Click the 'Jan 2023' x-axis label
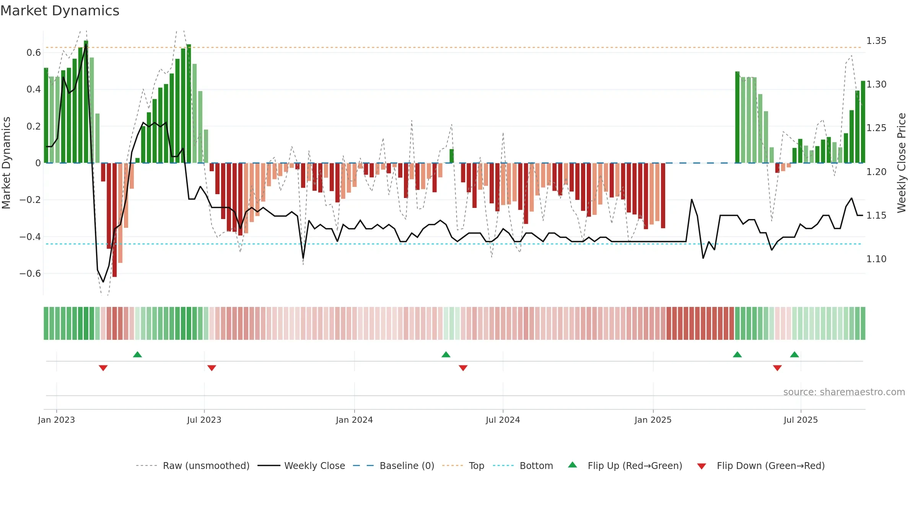This screenshot has height=516, width=918. tap(57, 420)
